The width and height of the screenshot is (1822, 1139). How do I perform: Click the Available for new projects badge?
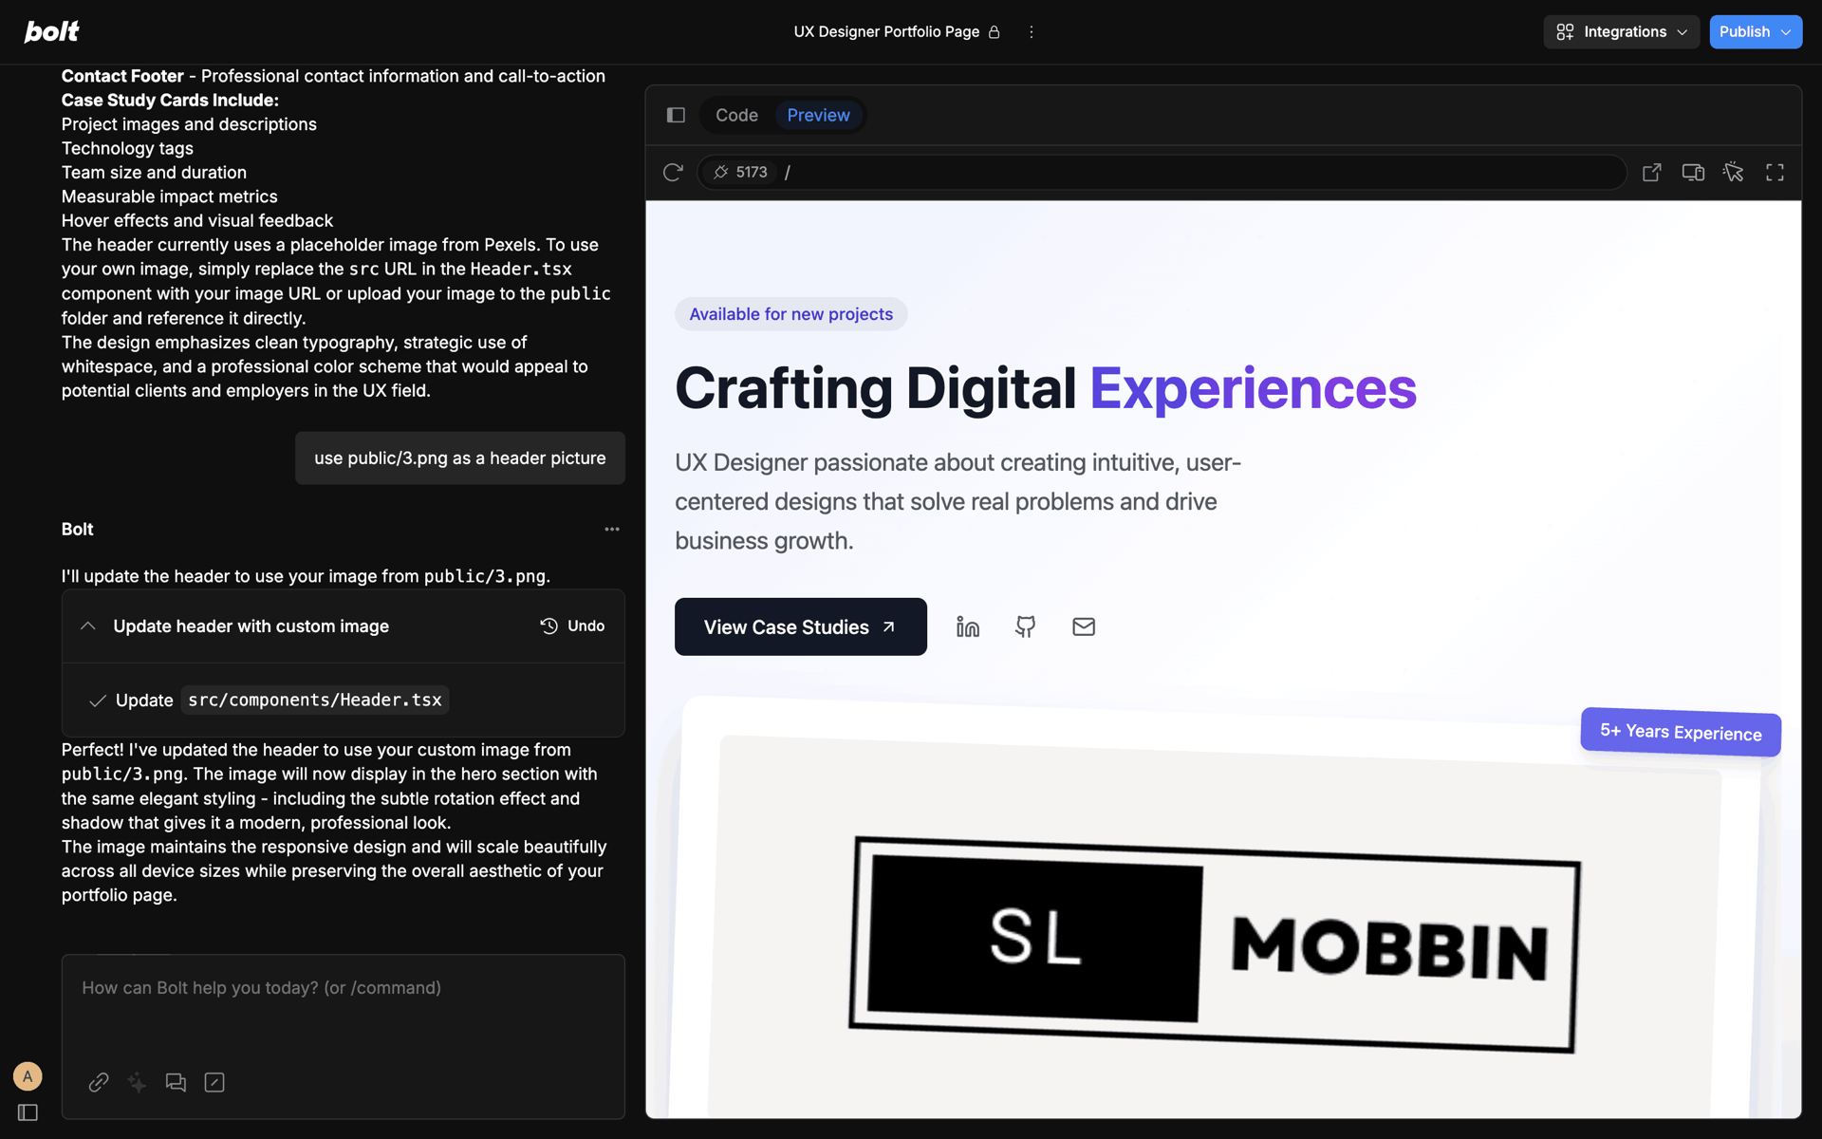791,314
